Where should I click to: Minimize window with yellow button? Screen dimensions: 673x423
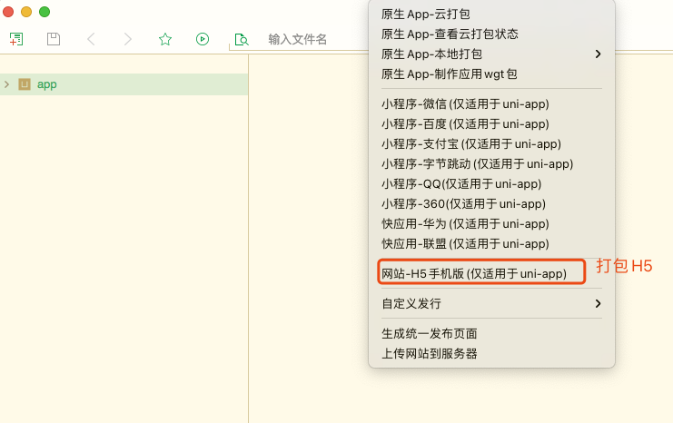point(26,12)
